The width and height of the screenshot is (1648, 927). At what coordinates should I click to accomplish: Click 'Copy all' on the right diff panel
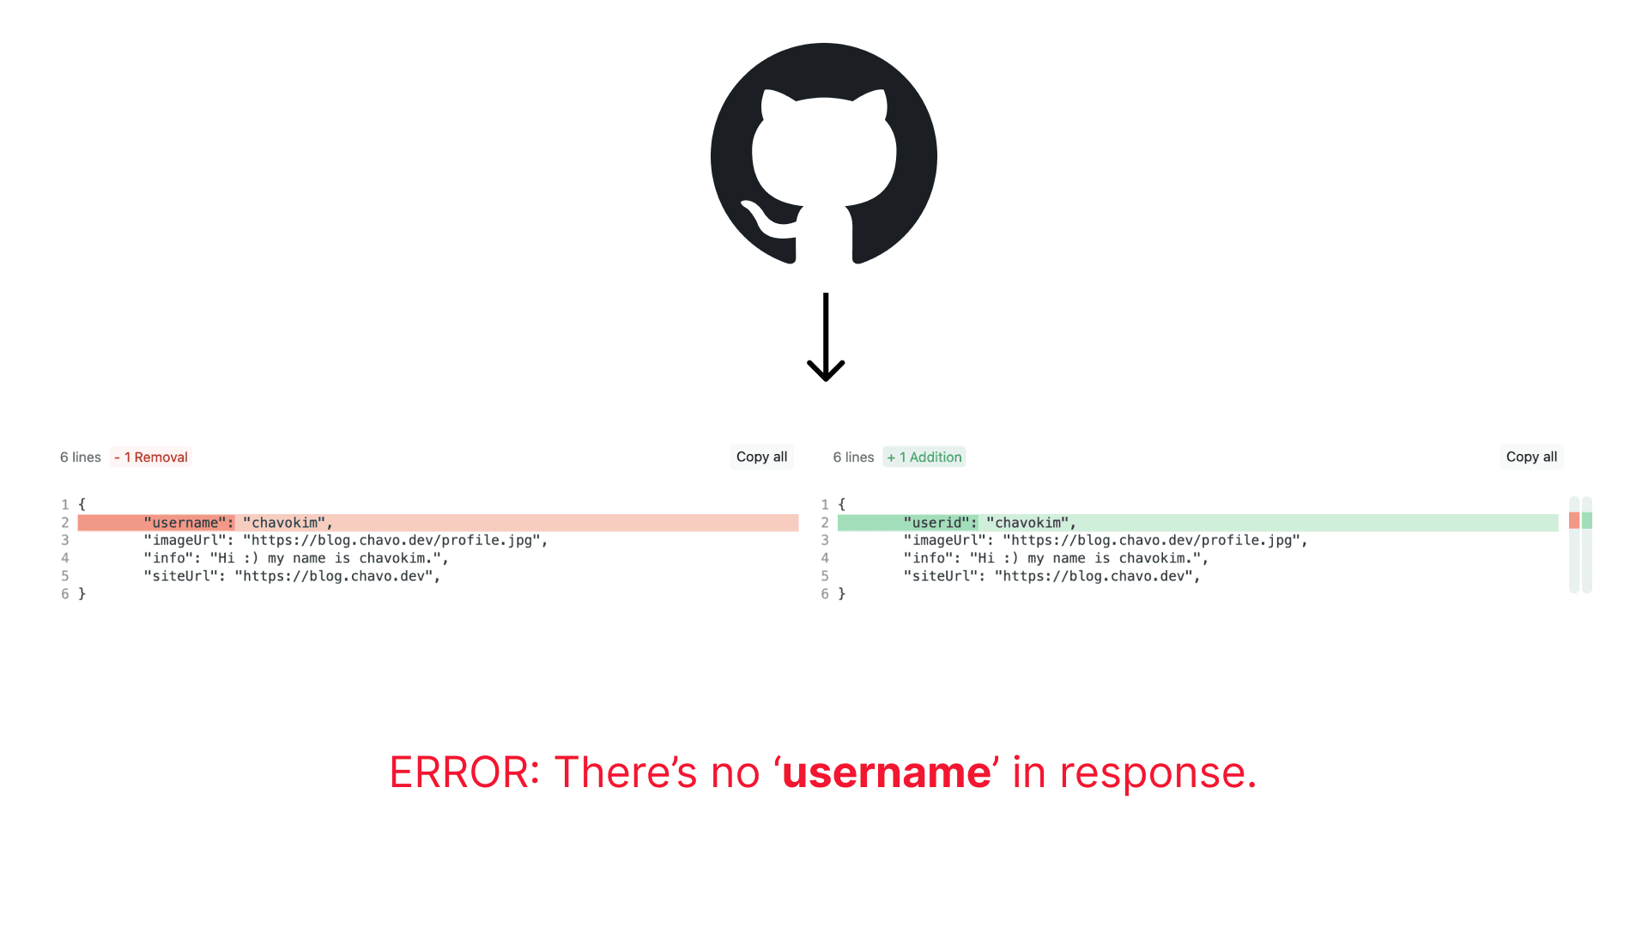tap(1531, 456)
